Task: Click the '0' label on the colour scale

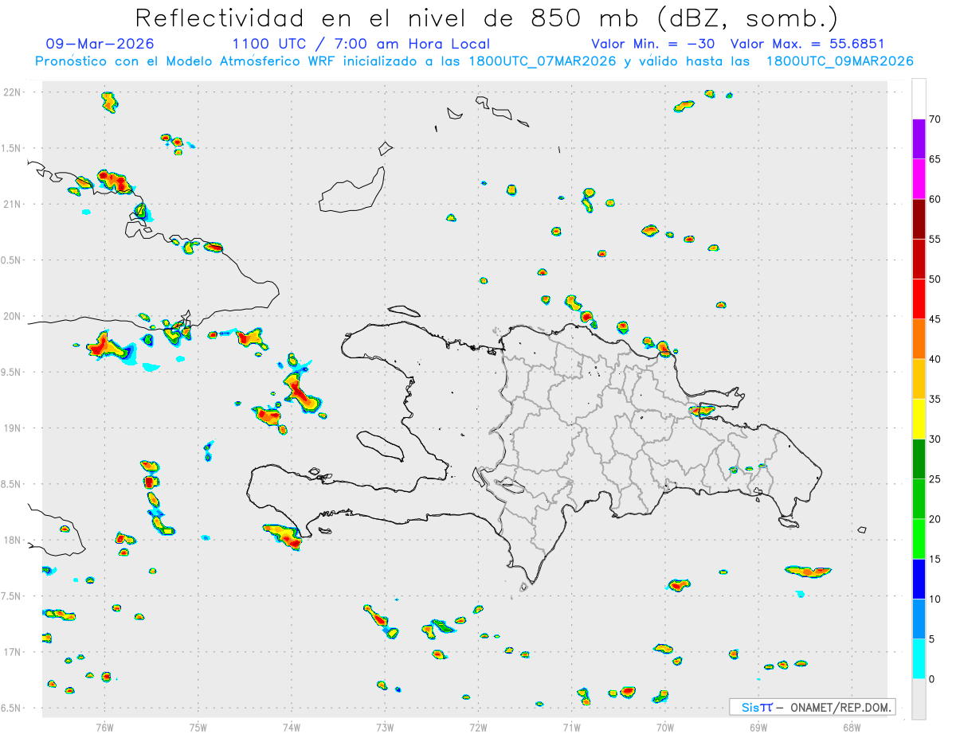Action: (932, 679)
